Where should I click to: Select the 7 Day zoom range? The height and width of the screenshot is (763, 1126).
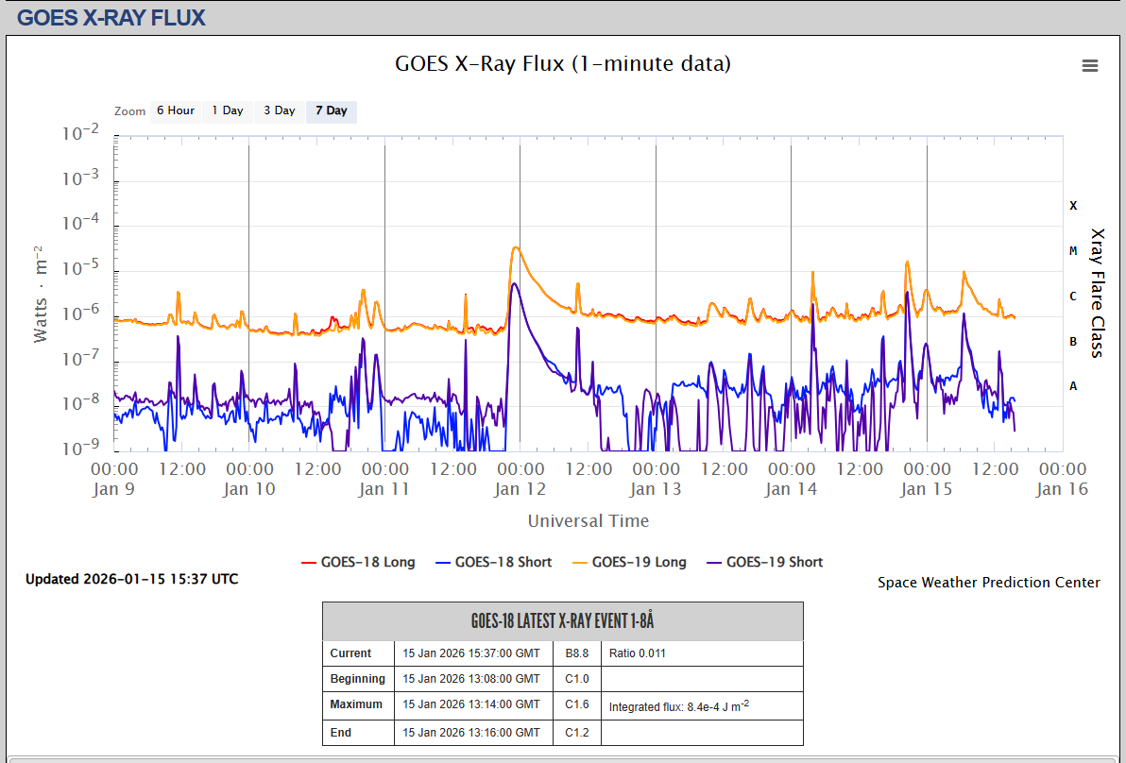click(331, 111)
